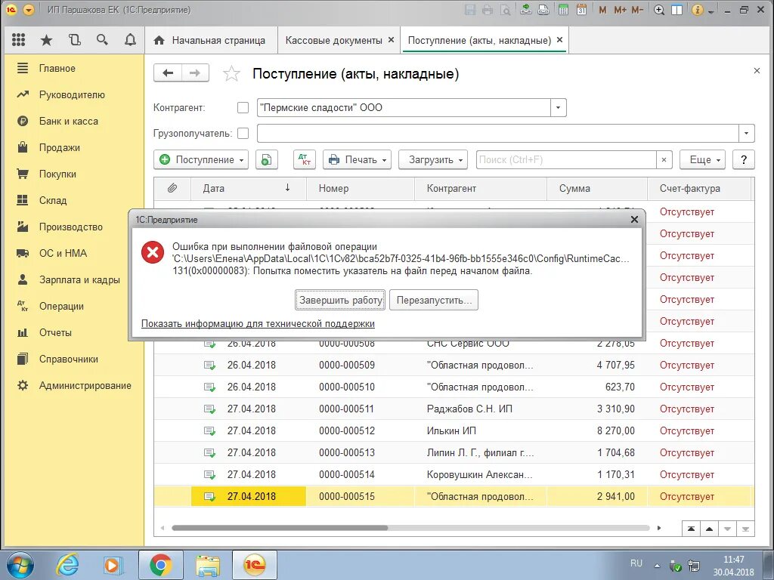Screen dimensions: 774x580
Task: Click the copy document icon button
Action: (x=267, y=159)
